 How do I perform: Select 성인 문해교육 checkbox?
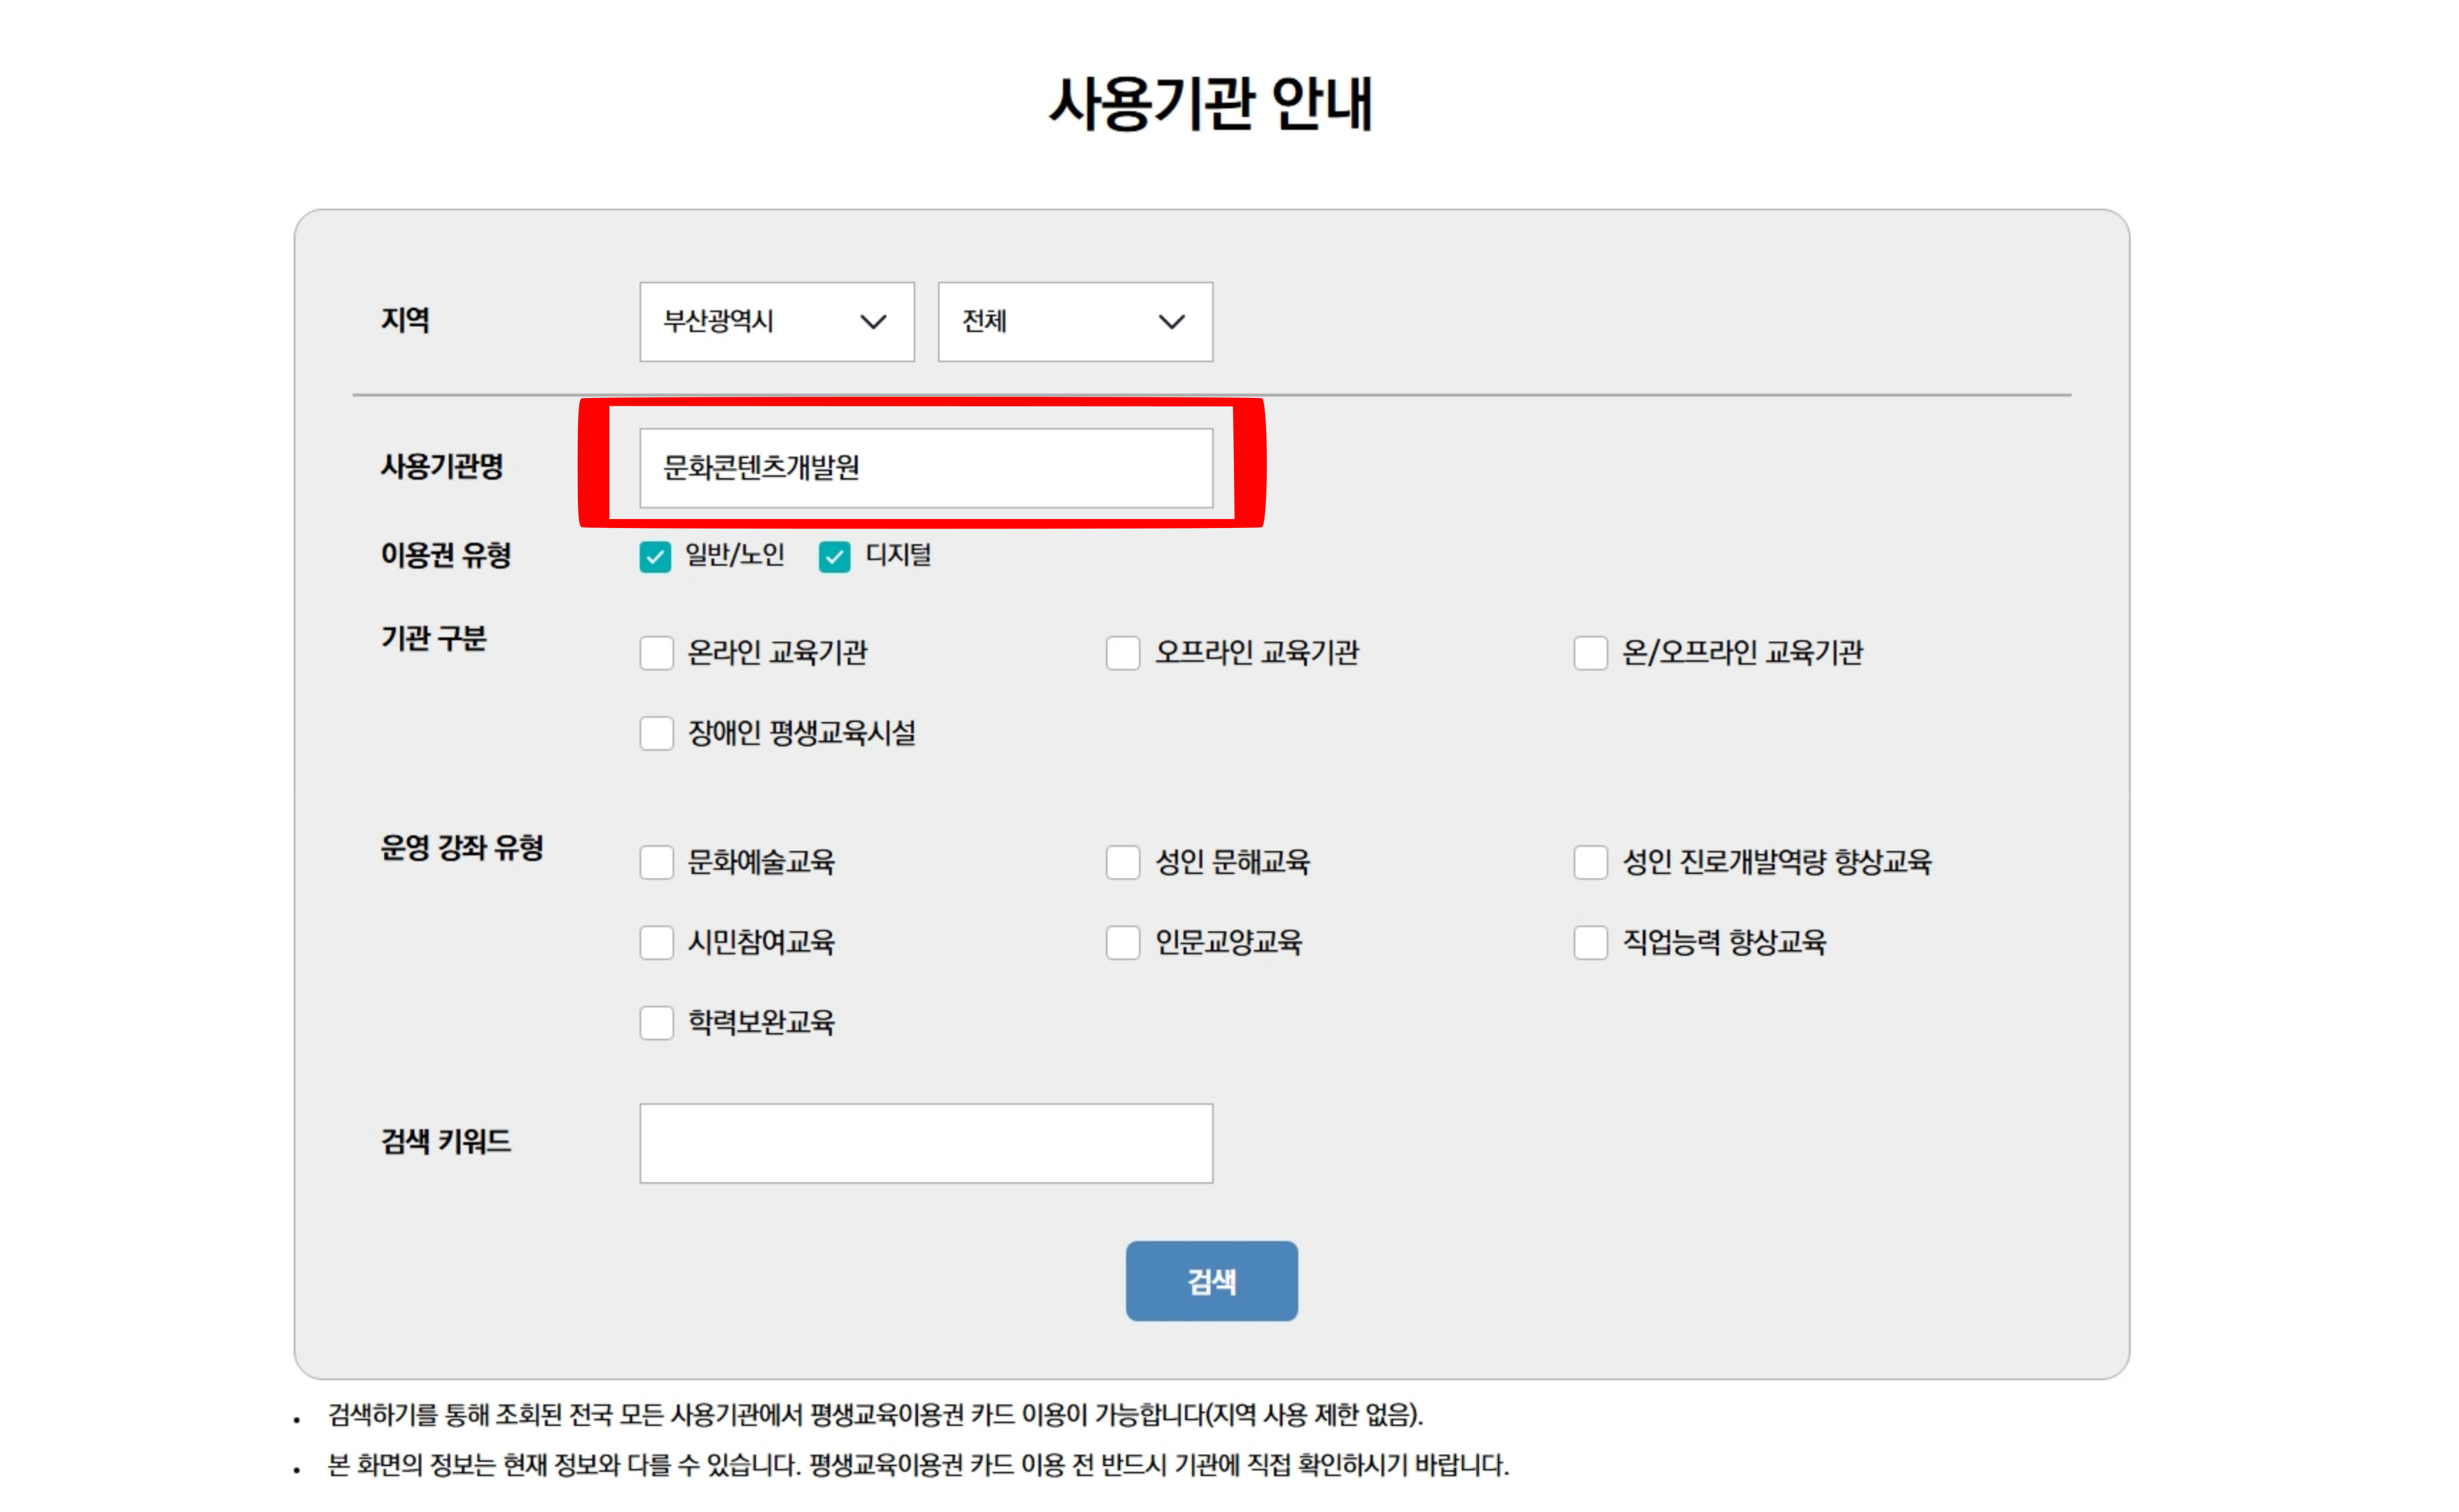point(1123,862)
